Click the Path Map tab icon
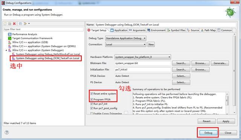Image resolution: width=241 pixels, height=140 pixels. point(202,30)
